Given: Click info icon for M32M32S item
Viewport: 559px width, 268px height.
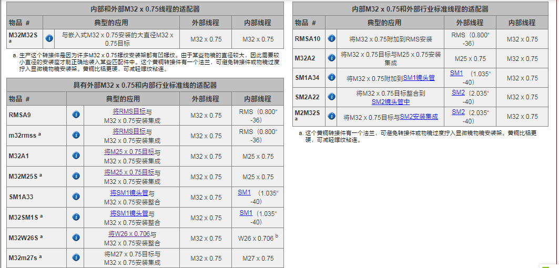Looking at the screenshot, I should [49, 38].
